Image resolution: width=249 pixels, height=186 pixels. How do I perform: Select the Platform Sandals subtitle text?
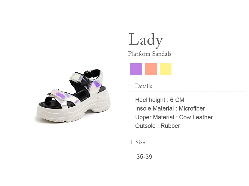(150, 54)
